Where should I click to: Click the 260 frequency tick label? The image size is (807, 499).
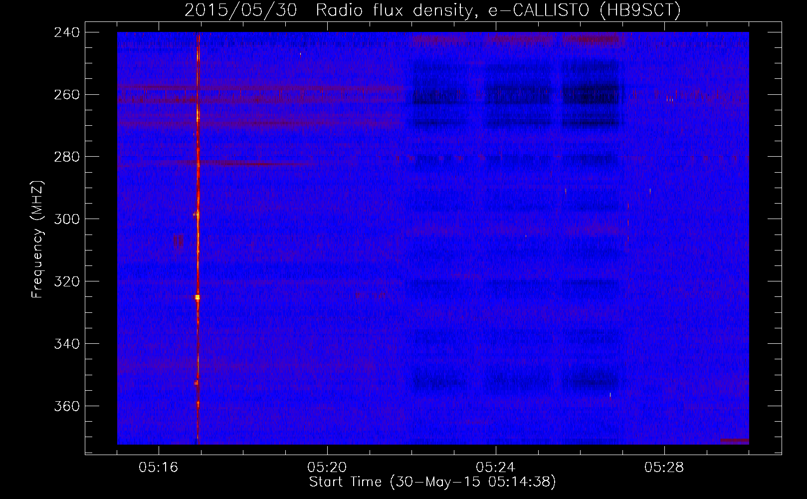[x=67, y=94]
